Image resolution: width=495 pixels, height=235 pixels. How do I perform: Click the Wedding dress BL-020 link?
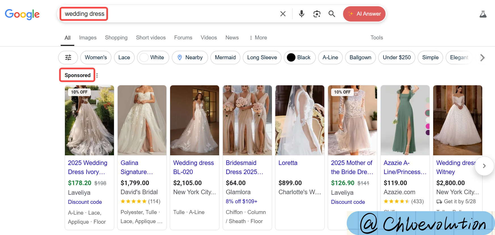coord(194,167)
